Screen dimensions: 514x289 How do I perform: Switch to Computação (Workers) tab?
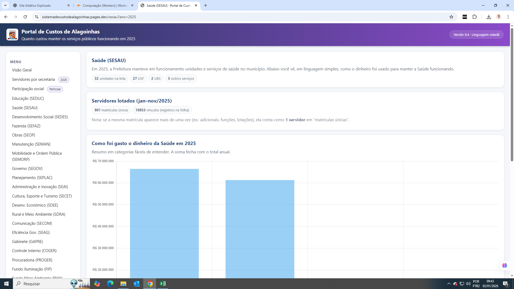tap(104, 5)
